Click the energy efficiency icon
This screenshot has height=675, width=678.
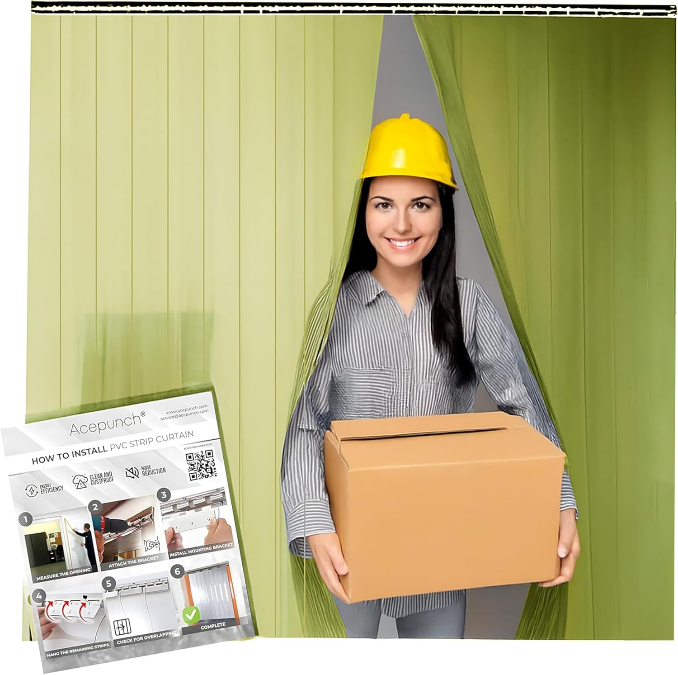click(31, 491)
